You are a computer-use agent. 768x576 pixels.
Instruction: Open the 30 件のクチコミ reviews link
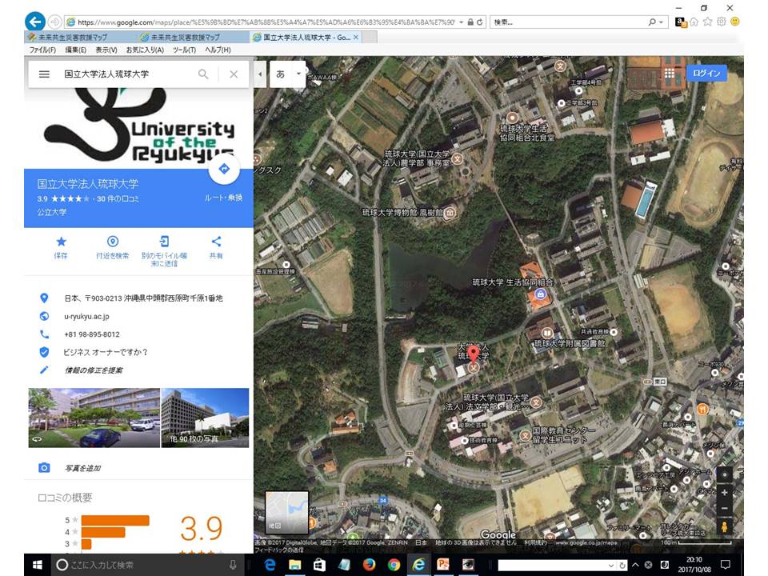pyautogui.click(x=118, y=199)
